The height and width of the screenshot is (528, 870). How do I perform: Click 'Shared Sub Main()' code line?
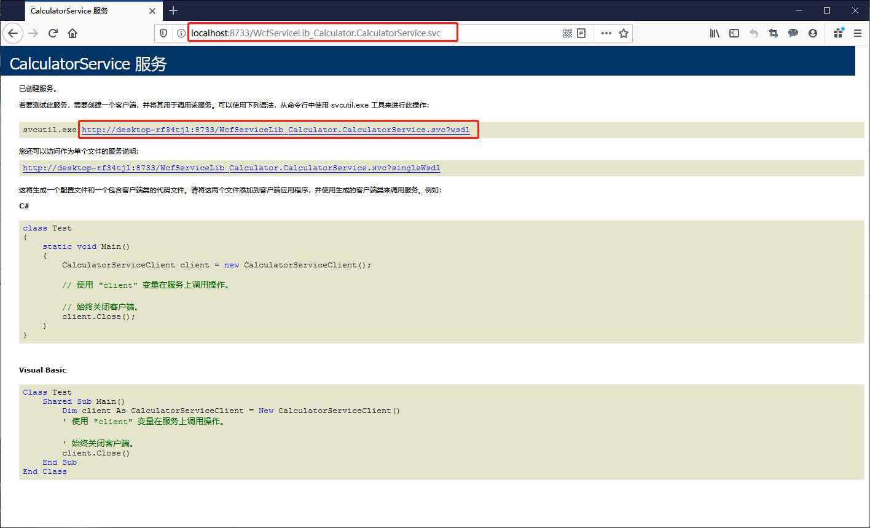(x=84, y=401)
